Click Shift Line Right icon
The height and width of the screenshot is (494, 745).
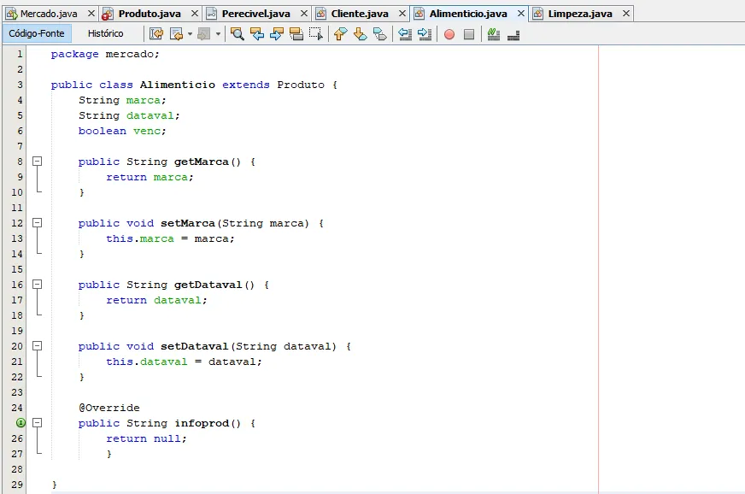tap(425, 33)
